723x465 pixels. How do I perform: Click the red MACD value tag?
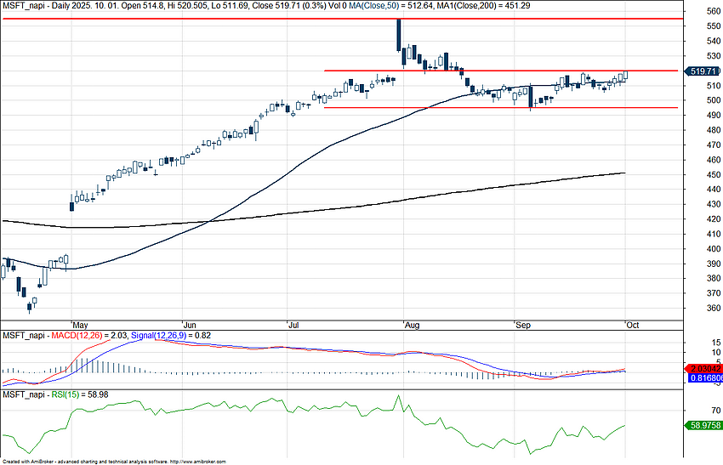coord(703,369)
